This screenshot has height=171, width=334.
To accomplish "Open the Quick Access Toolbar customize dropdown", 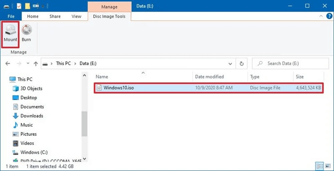I will 43,6.
